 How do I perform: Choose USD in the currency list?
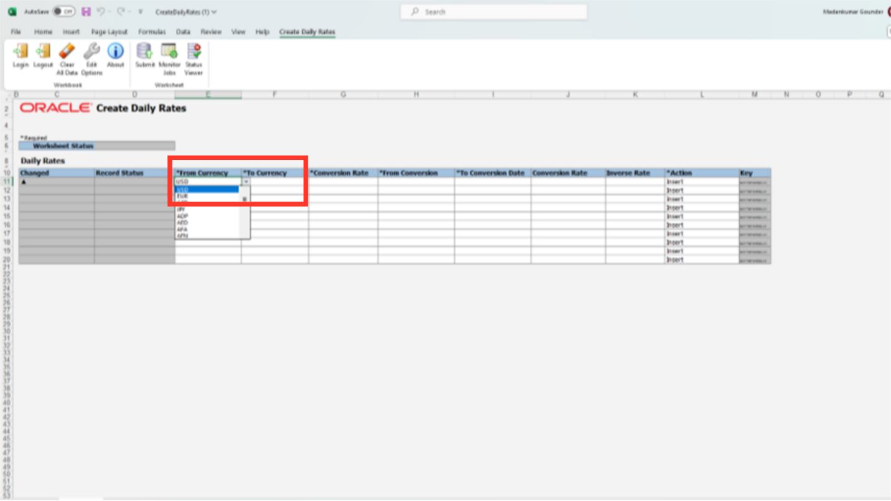[x=207, y=189]
